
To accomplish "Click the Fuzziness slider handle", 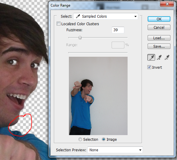I will click(x=80, y=38).
